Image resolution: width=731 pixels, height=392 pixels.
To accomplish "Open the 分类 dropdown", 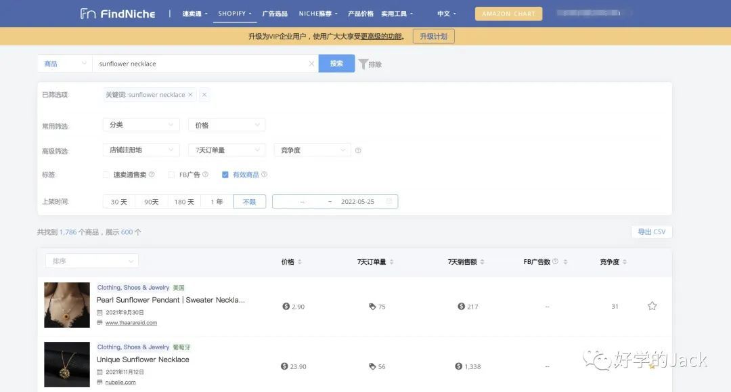I will point(141,125).
